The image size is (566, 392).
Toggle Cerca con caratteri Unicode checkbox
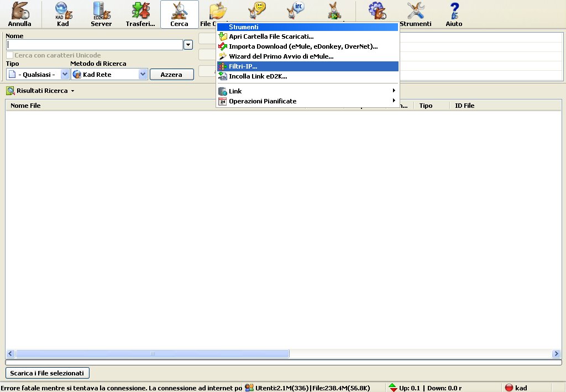click(x=10, y=55)
